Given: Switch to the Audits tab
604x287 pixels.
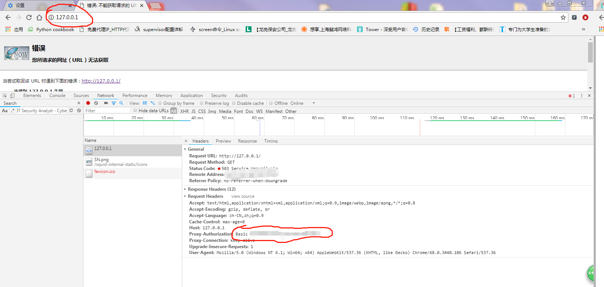Looking at the screenshot, I should [241, 96].
